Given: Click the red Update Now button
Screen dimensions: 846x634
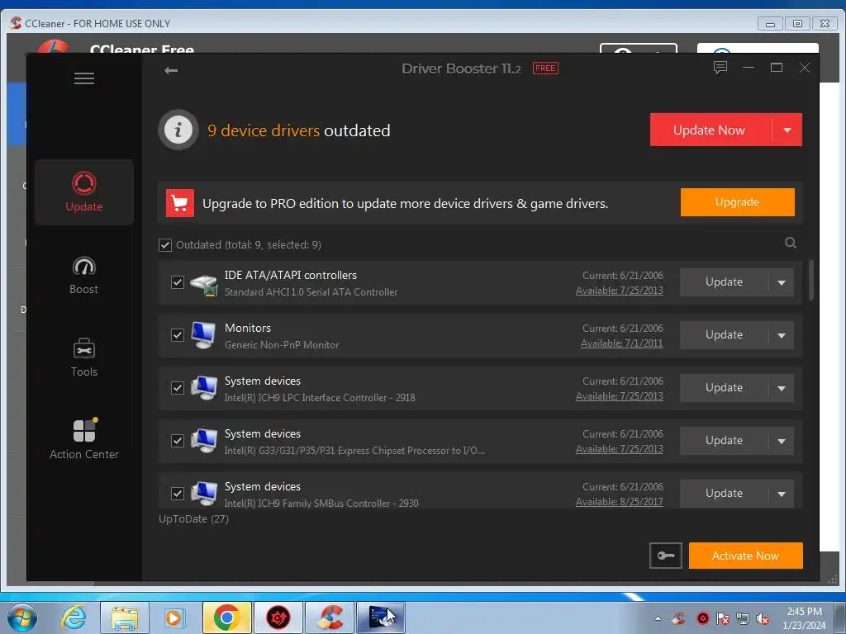Looking at the screenshot, I should pos(711,130).
